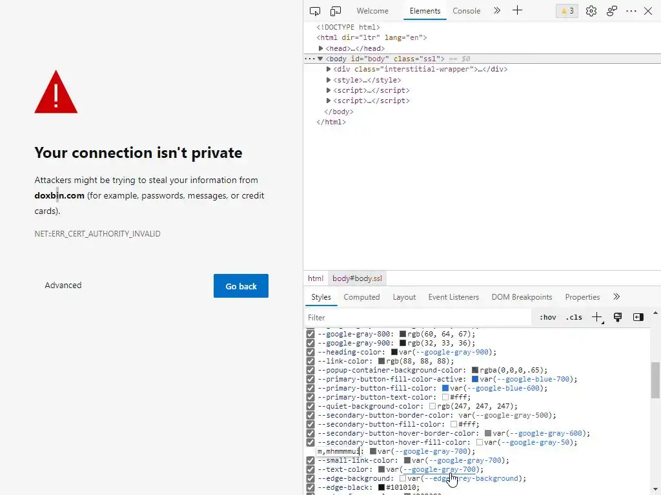Follow the --google-blue-600 variable link
Image resolution: width=661 pixels, height=495 pixels.
[x=503, y=388]
